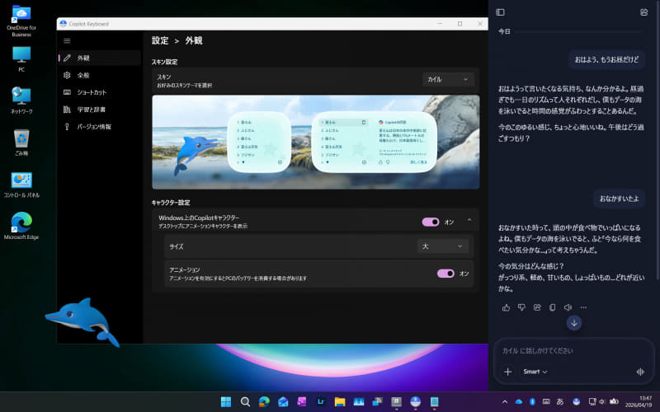This screenshot has height=412, width=660.
Task: Toggle the Copilot chat sidebar panel icon
Action: pyautogui.click(x=500, y=12)
